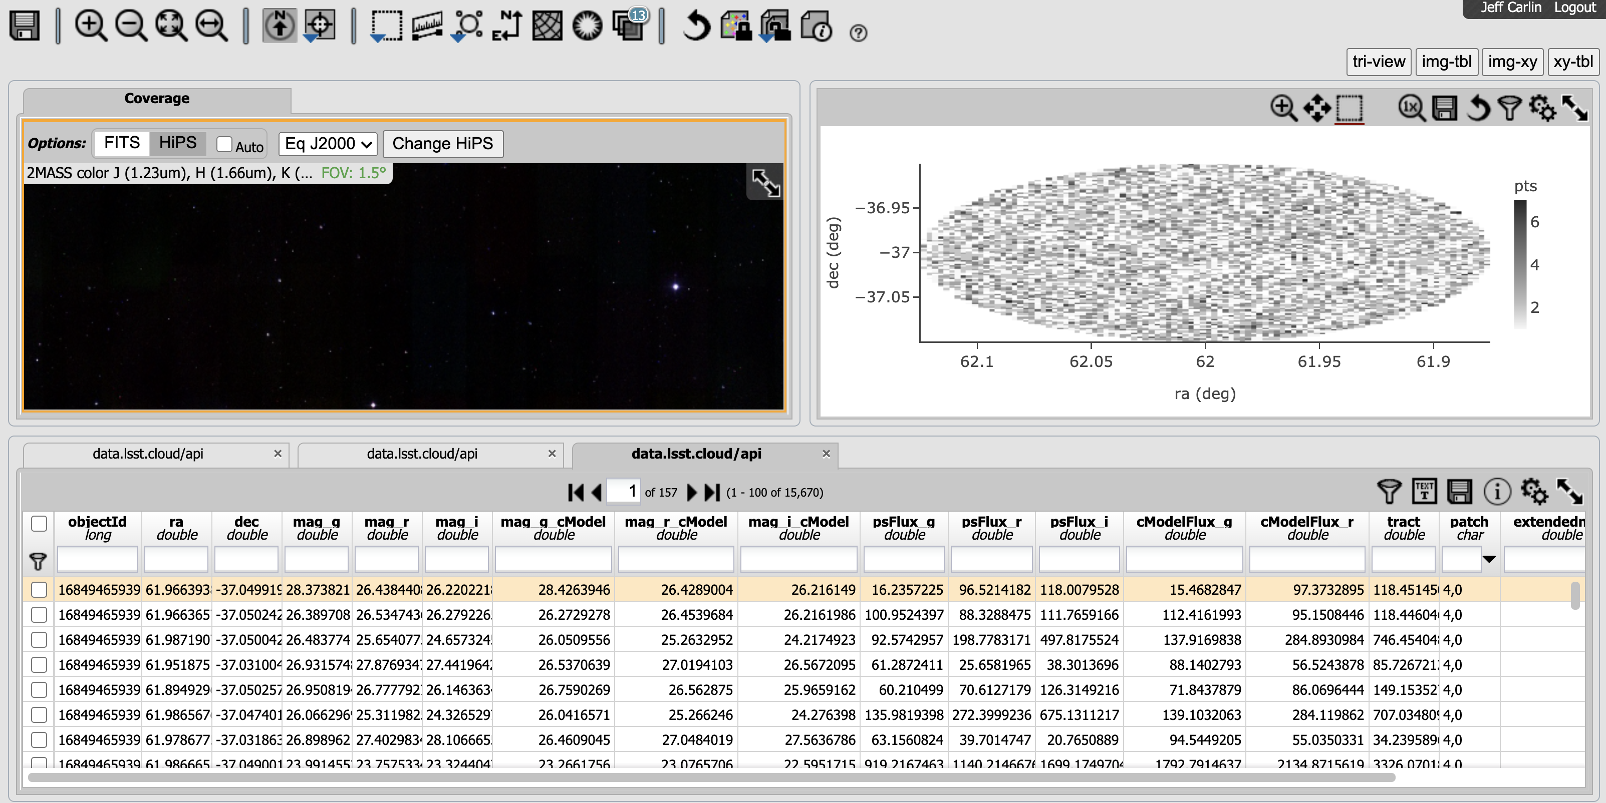The image size is (1606, 803).
Task: Click the lock images by color icon
Action: coord(736,26)
